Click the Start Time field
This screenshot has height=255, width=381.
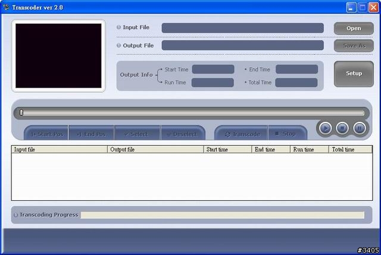213,69
